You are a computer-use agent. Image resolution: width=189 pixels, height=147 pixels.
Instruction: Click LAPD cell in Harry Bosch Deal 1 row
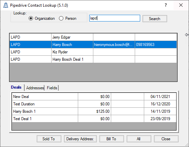[x=31, y=59]
